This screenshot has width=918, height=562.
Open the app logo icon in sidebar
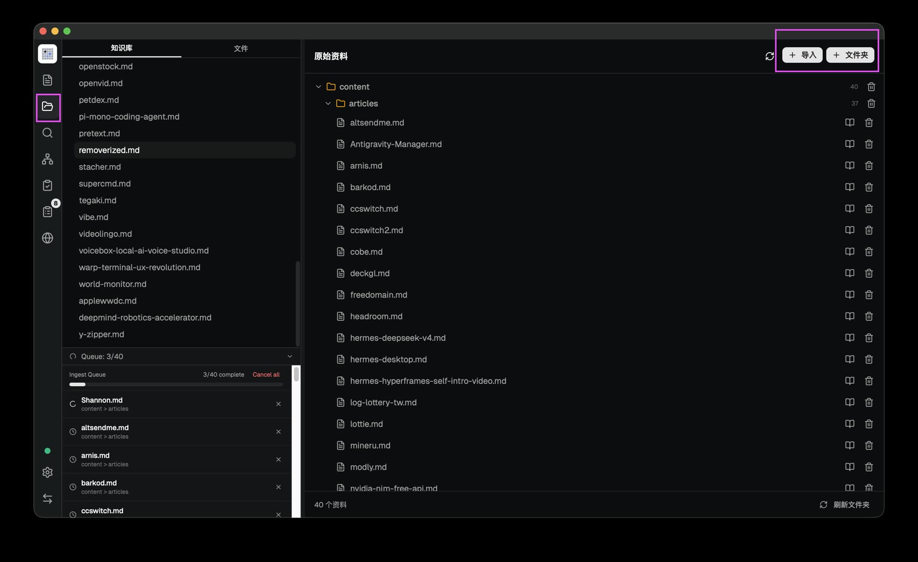tap(47, 54)
